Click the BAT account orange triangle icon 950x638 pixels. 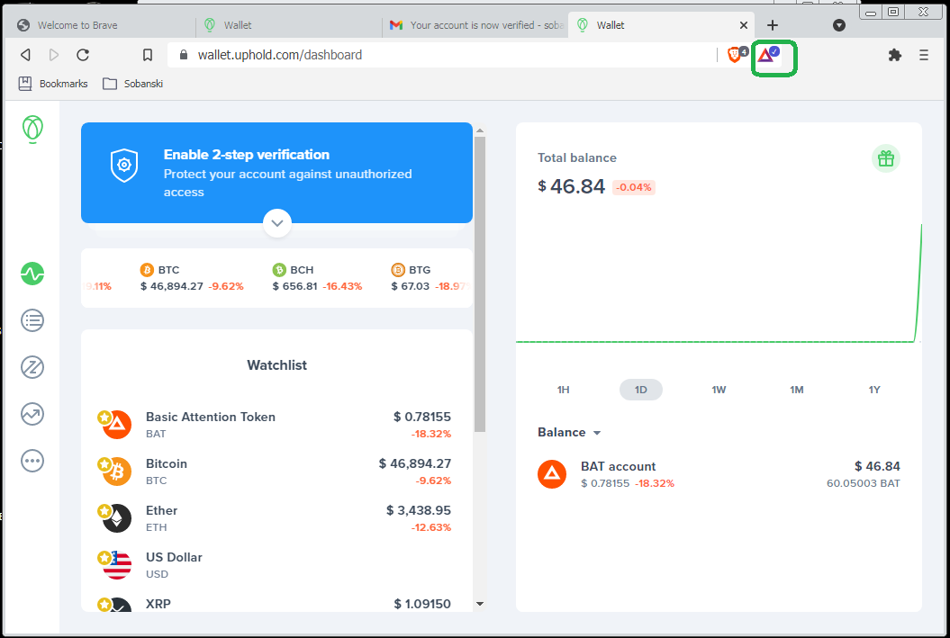[552, 474]
